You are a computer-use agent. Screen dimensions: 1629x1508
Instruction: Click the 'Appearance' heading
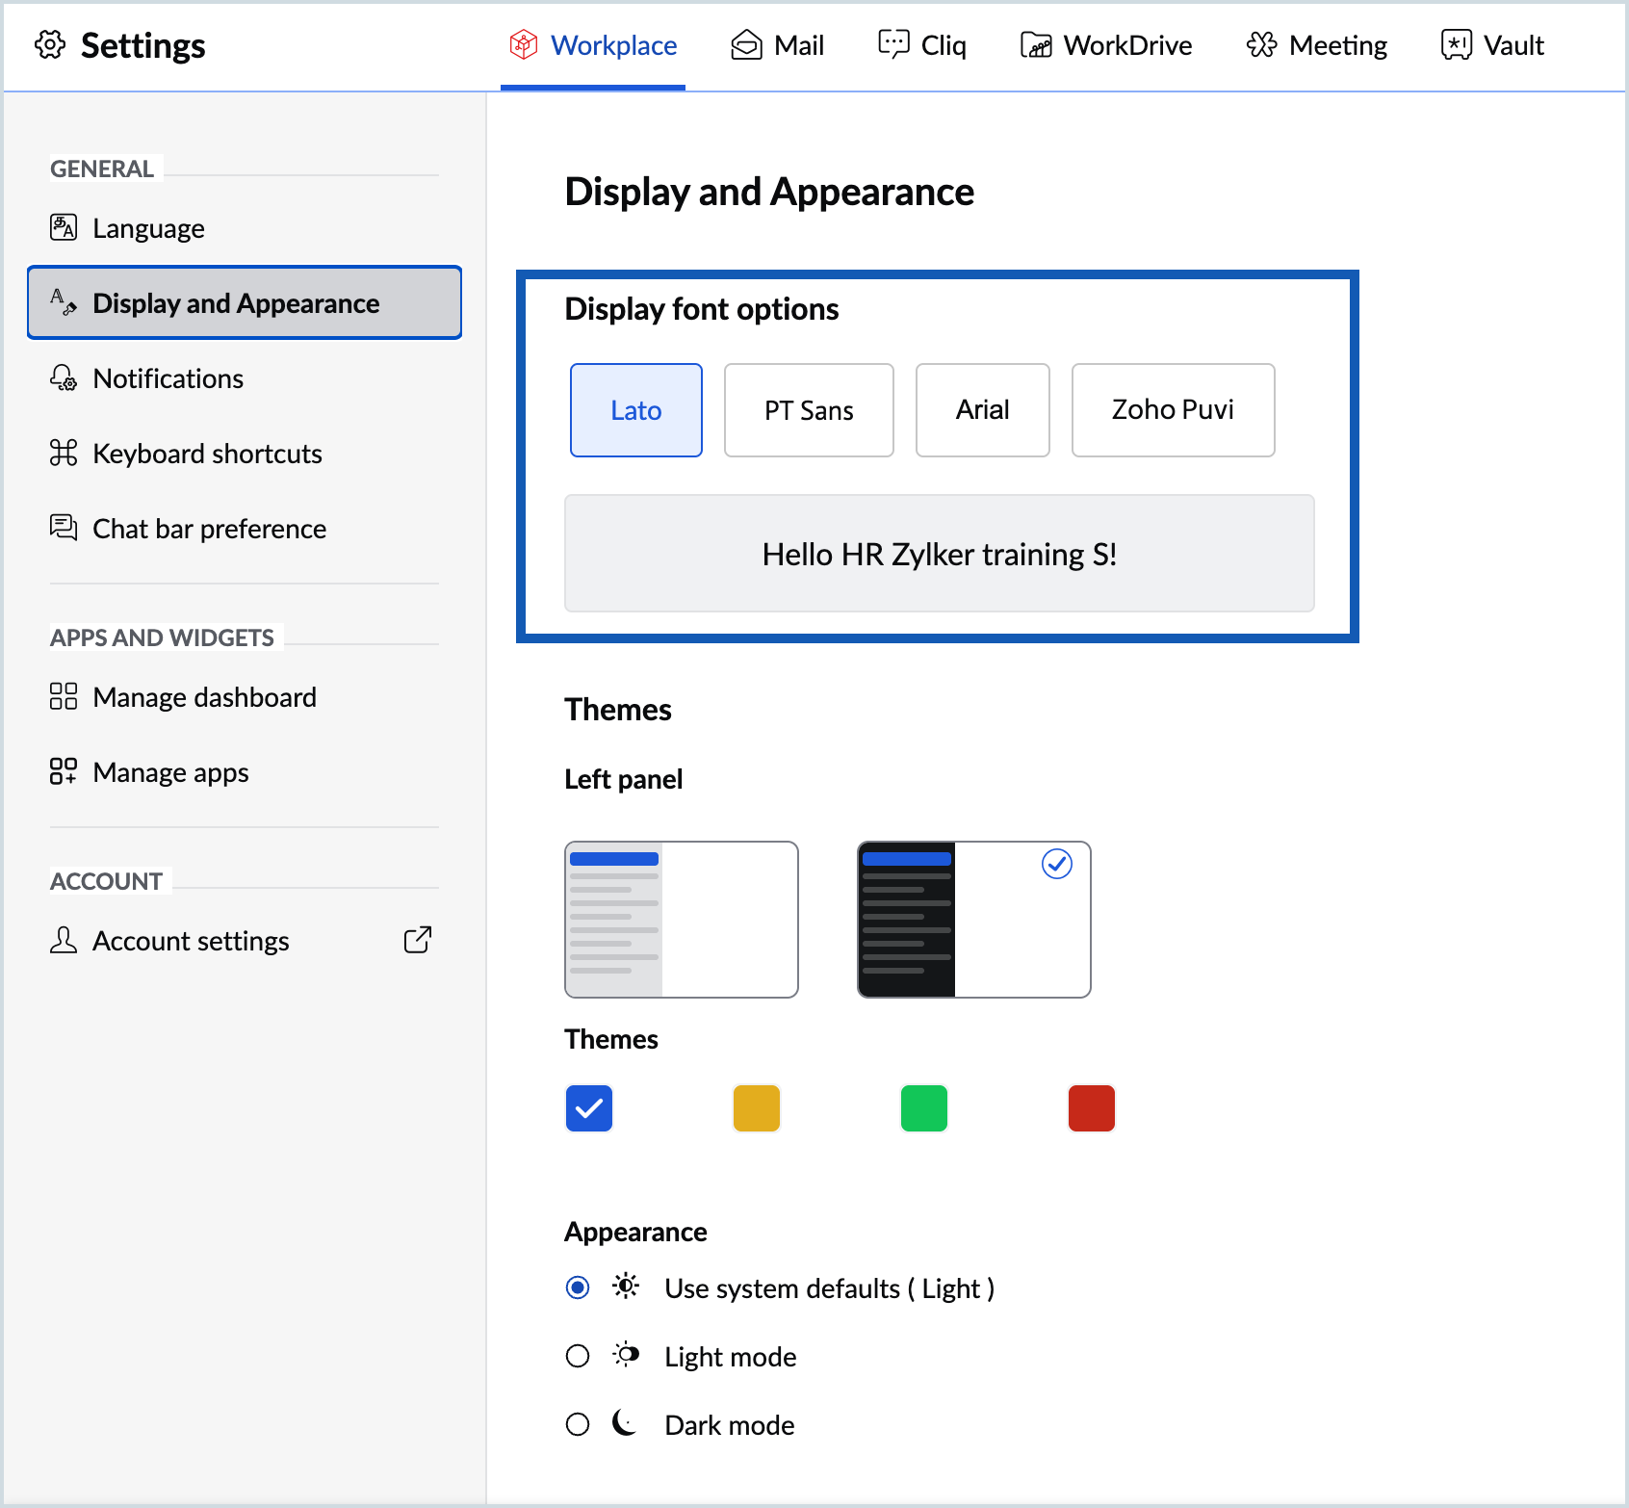coord(635,1232)
